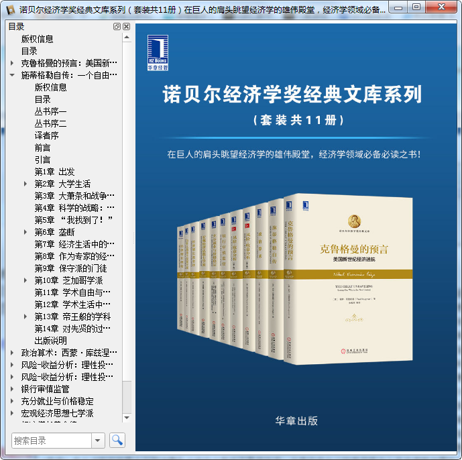This screenshot has height=460, width=462.
Task: Float the 目录 panel with the undock icon
Action: coord(117,27)
